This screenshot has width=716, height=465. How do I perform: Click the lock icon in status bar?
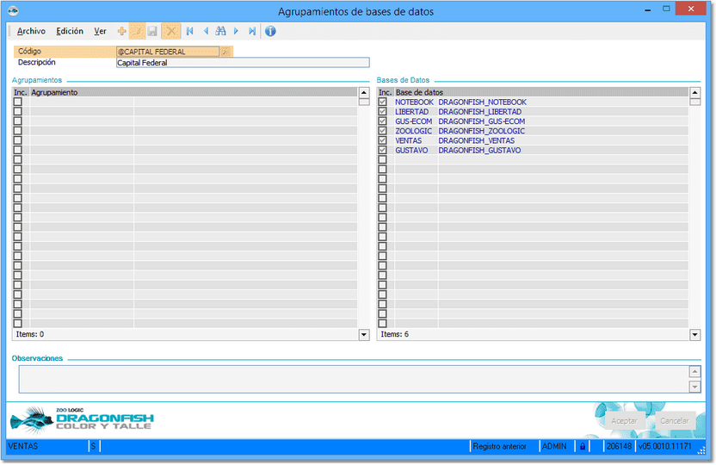[x=583, y=446]
